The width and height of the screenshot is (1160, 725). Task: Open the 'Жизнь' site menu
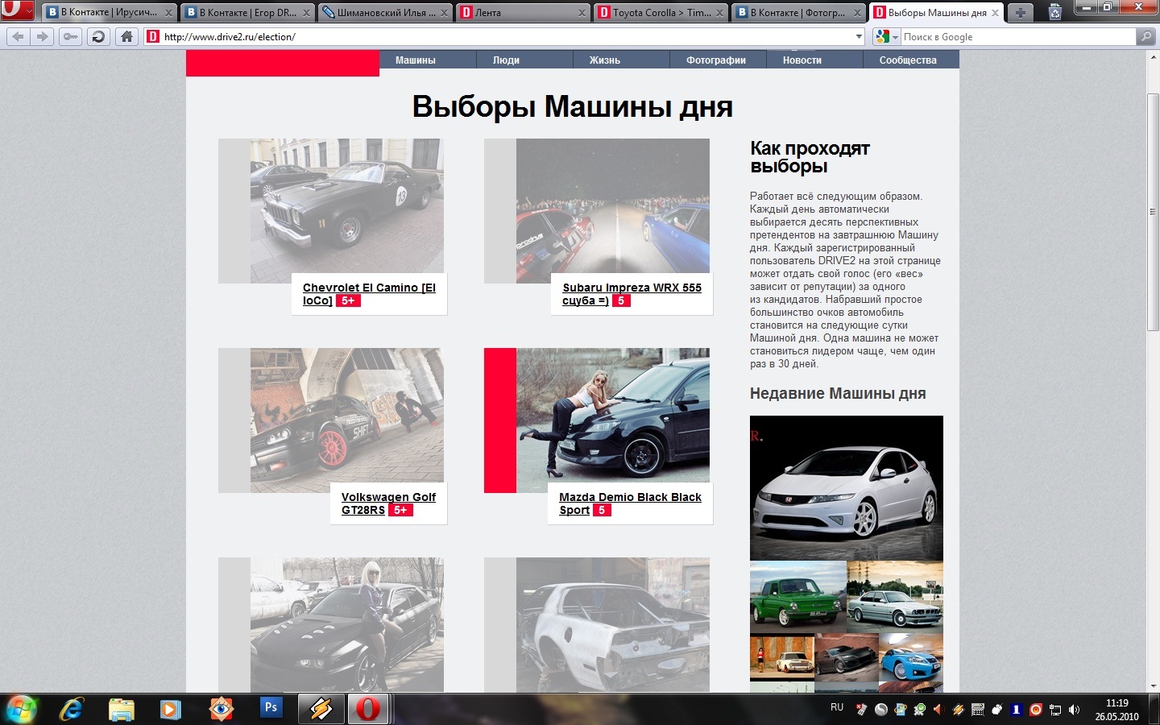pyautogui.click(x=604, y=60)
